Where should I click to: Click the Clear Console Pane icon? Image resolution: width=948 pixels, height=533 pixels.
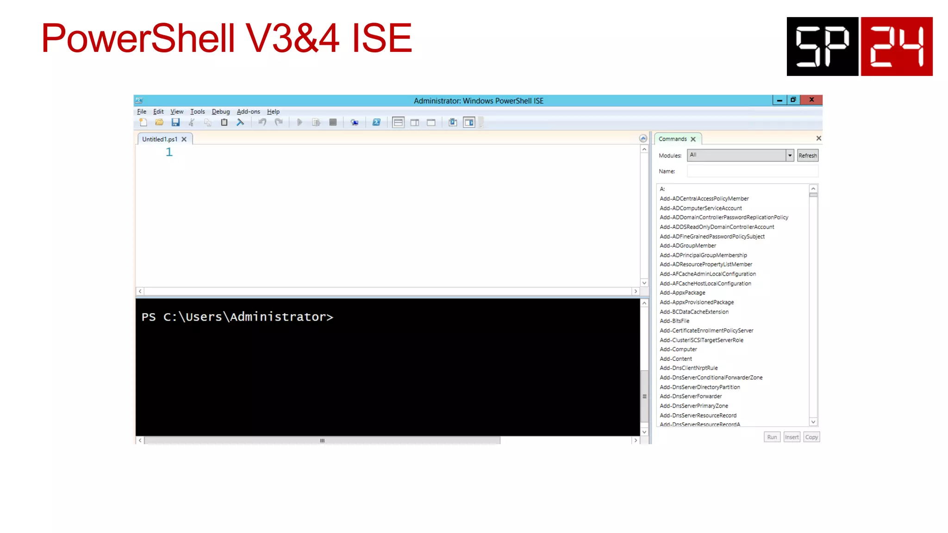[x=240, y=123]
